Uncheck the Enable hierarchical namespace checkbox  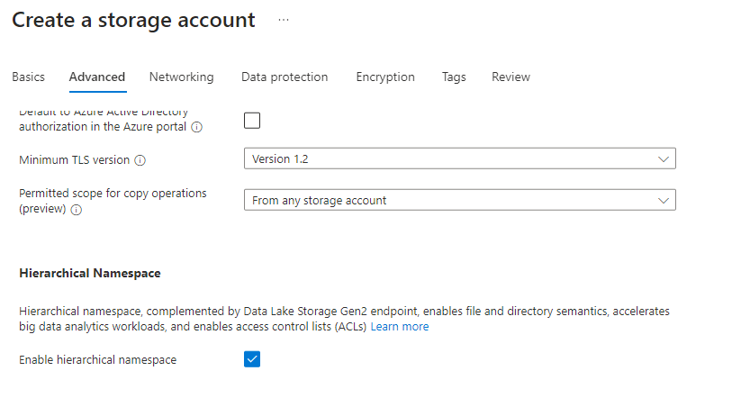pos(252,359)
